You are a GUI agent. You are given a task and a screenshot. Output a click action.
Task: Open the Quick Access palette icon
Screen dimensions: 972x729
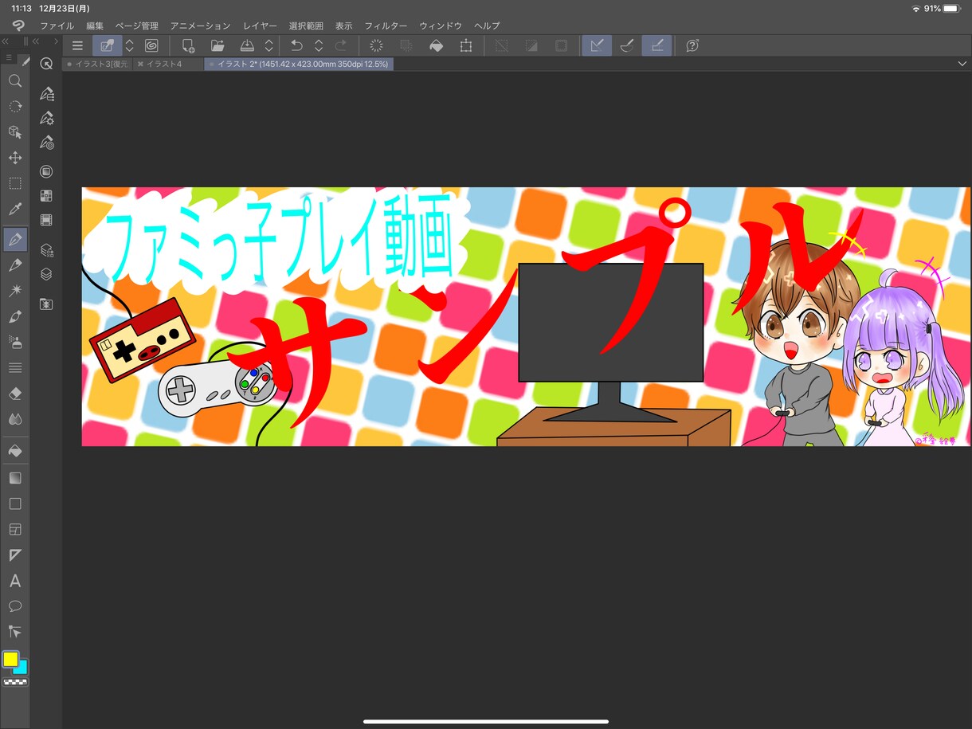[46, 64]
